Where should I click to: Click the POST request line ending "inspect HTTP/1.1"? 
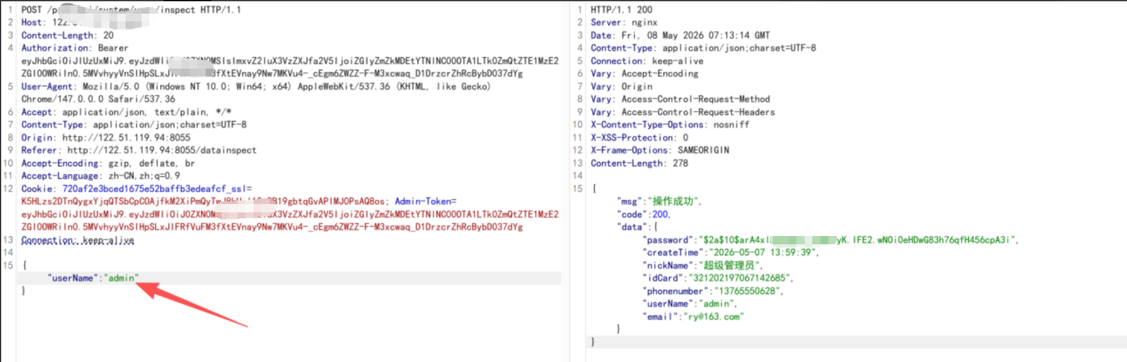(x=131, y=9)
